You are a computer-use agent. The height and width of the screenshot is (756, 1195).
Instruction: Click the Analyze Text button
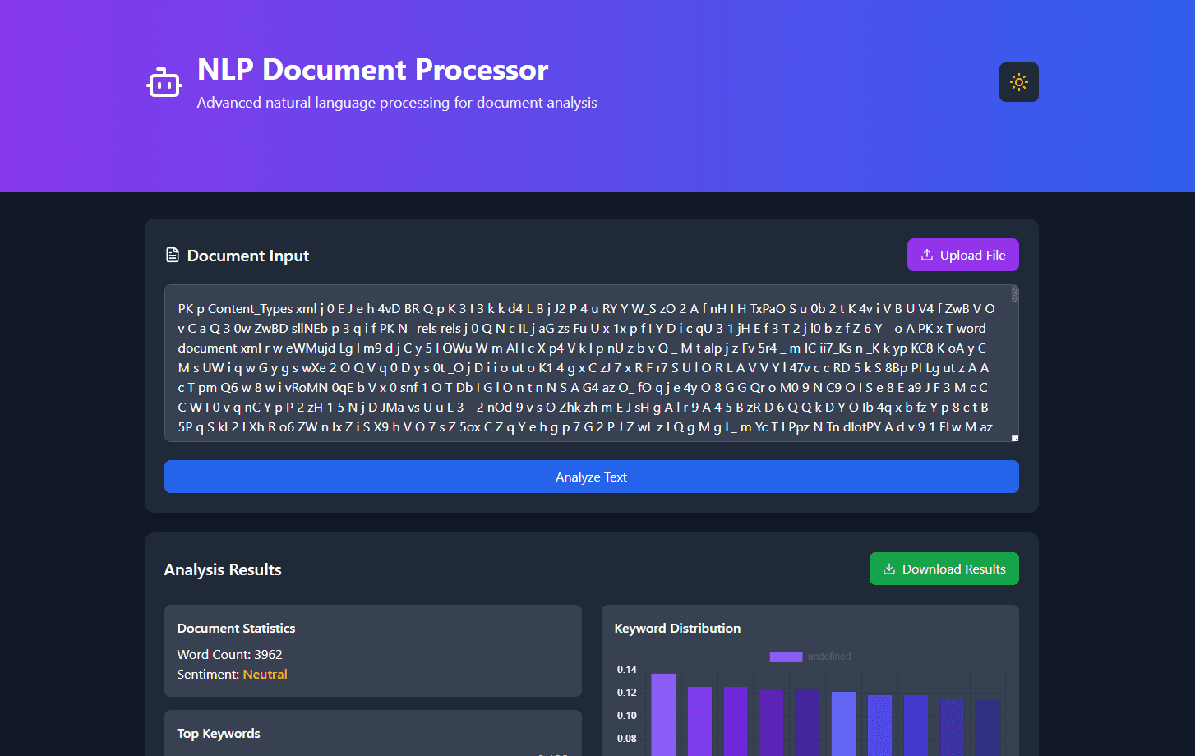592,477
